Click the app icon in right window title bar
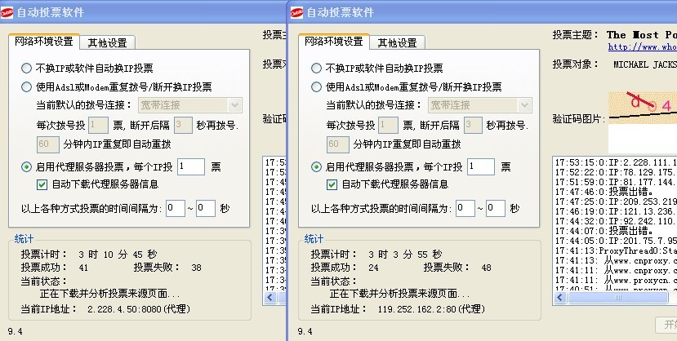Viewport: 677px width, 341px height. click(x=298, y=12)
